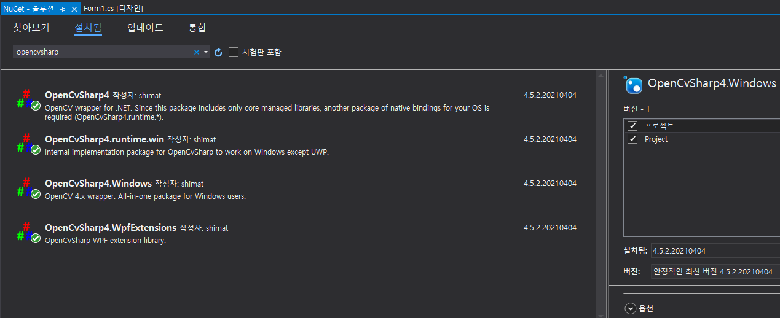Open the 버전 version combo box
780x318 pixels.
click(715, 271)
